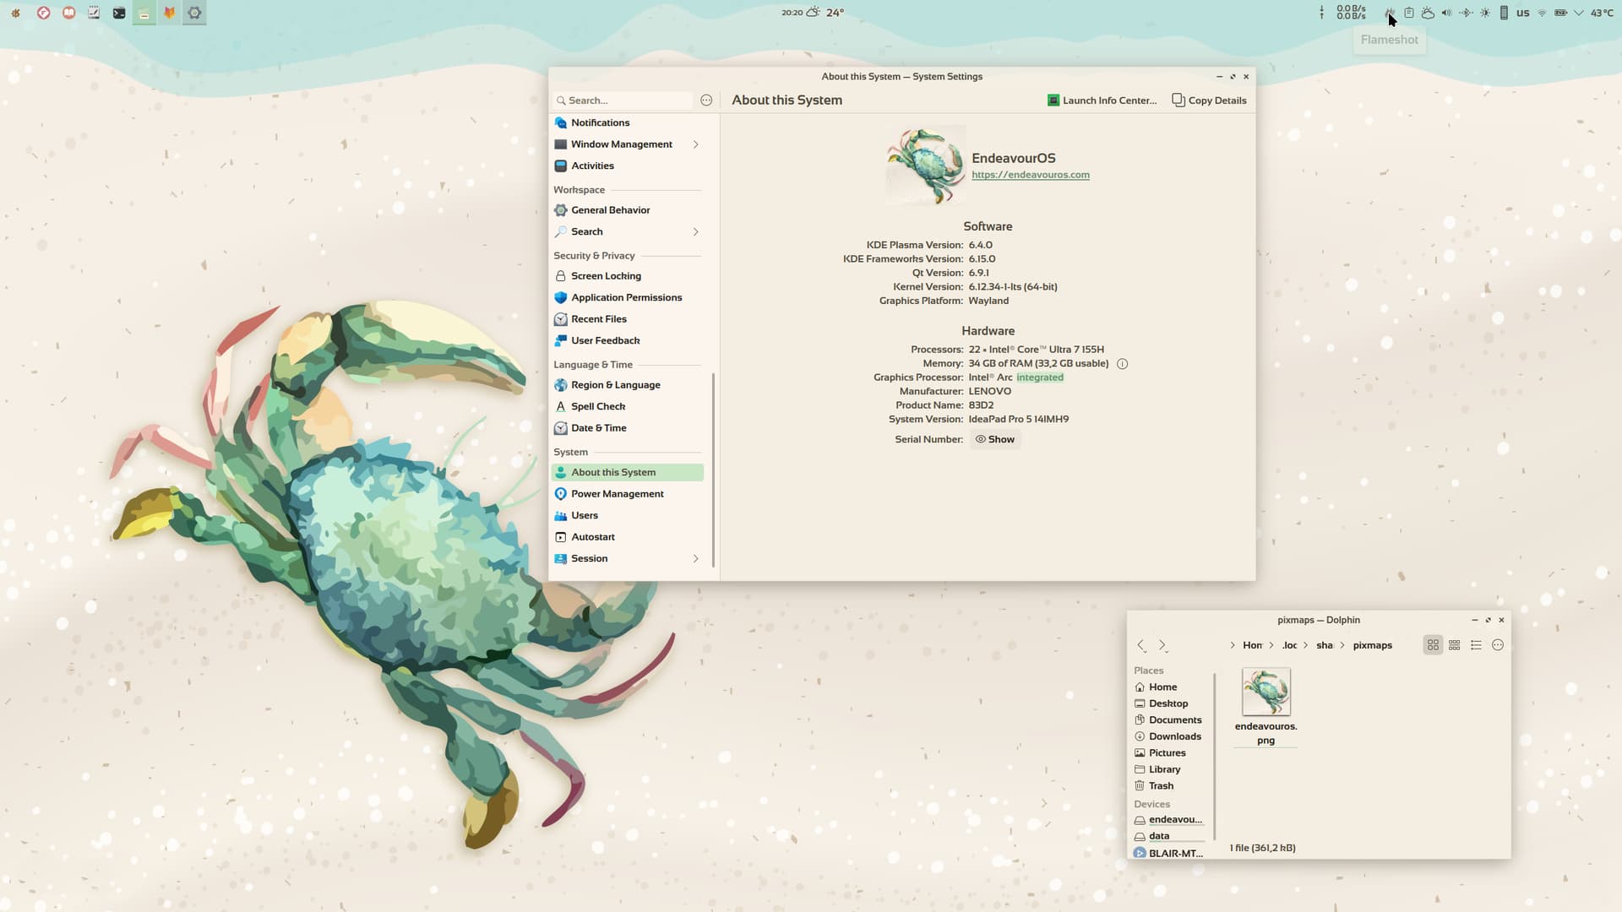Image resolution: width=1622 pixels, height=912 pixels.
Task: Click the clipboard tray icon
Action: [1409, 13]
